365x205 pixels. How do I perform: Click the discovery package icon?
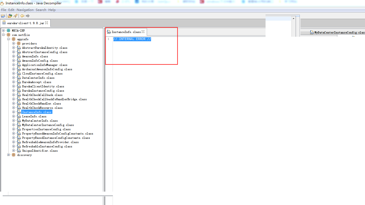click(14, 155)
